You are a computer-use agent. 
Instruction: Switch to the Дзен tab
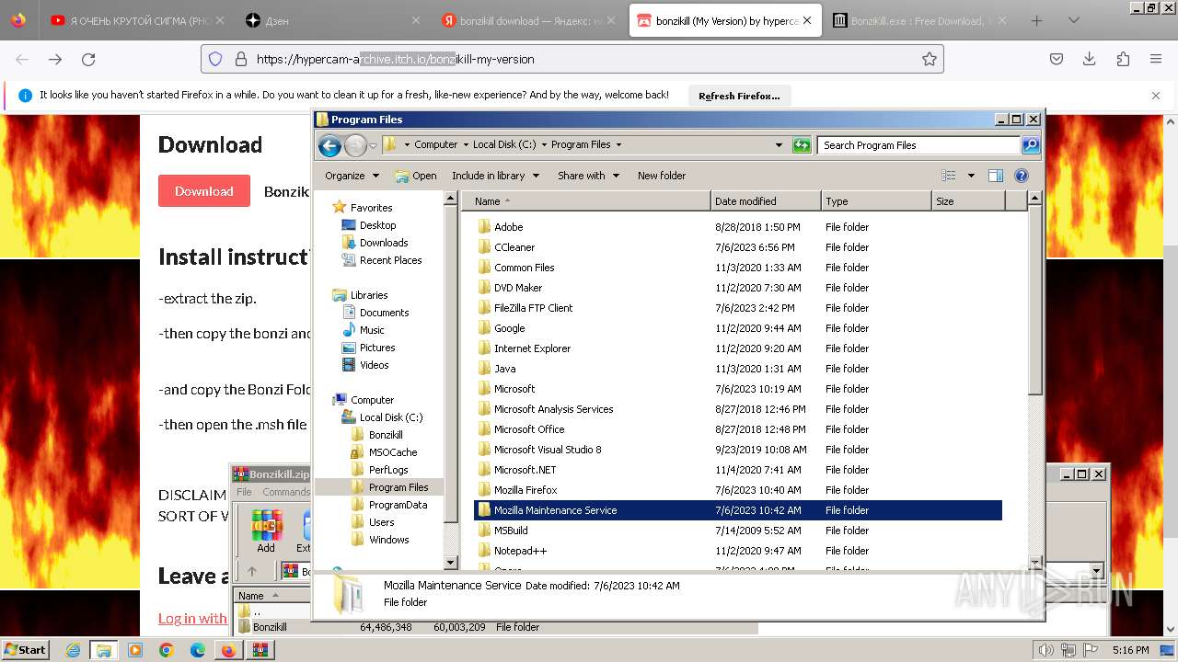tap(331, 20)
